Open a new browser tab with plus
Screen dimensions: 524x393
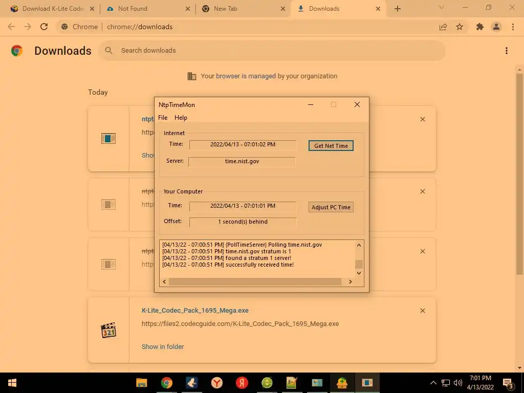397,9
